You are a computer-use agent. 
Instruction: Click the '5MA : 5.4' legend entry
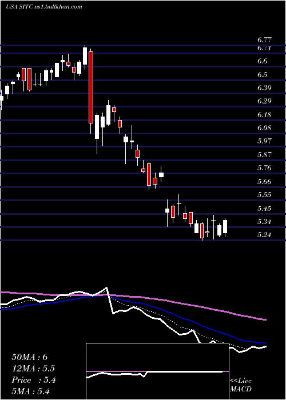click(31, 391)
